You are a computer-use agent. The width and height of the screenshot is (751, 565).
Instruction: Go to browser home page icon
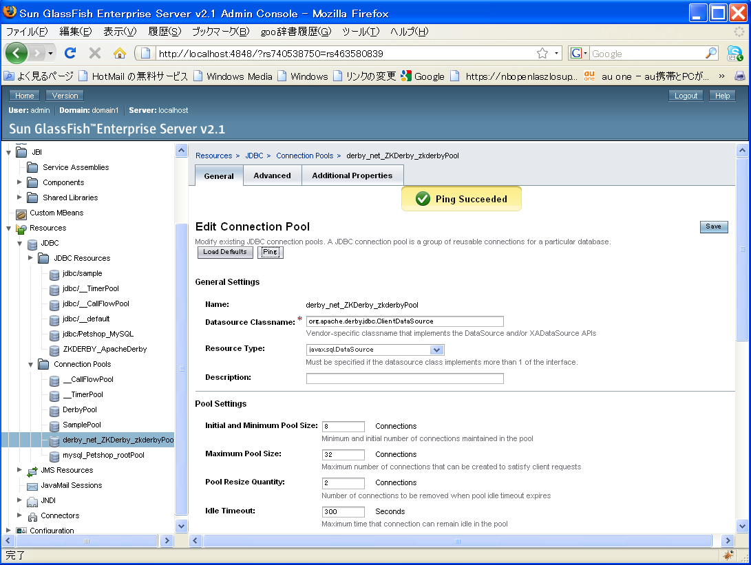coord(119,53)
